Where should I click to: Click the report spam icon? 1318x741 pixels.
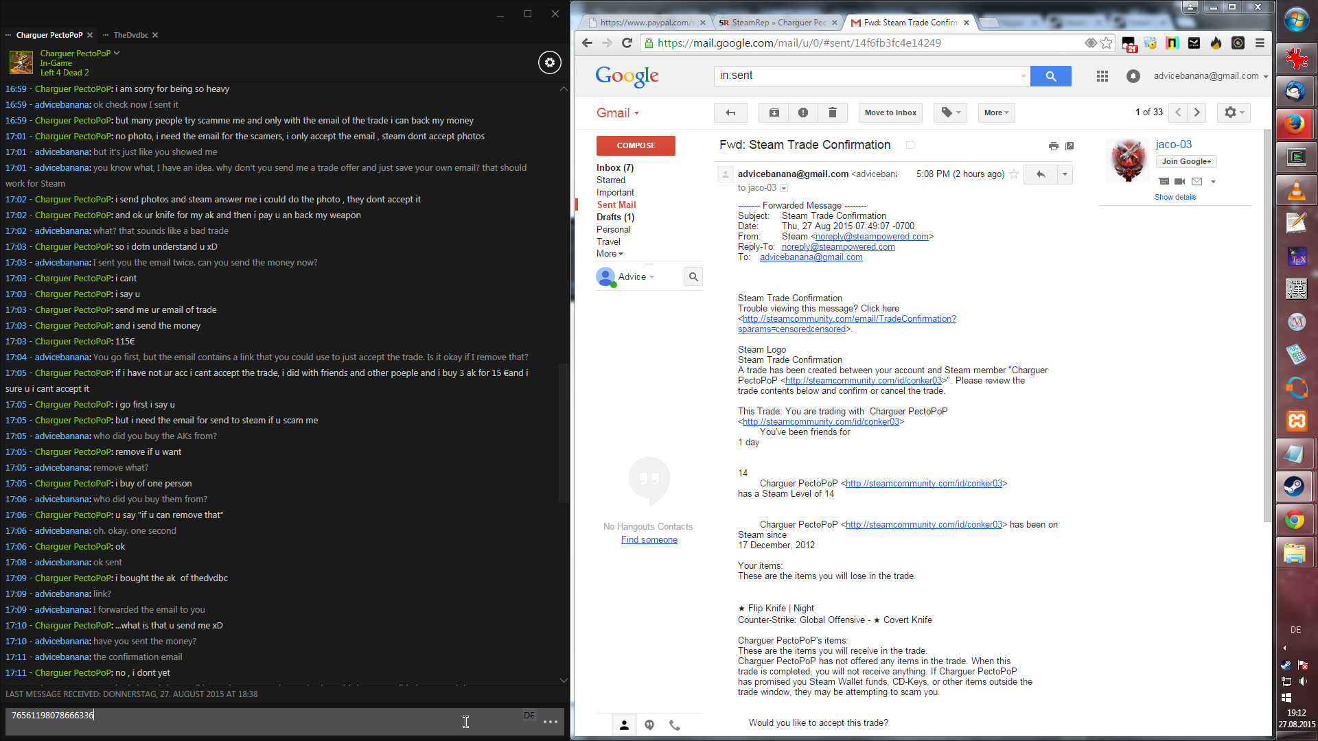point(803,113)
